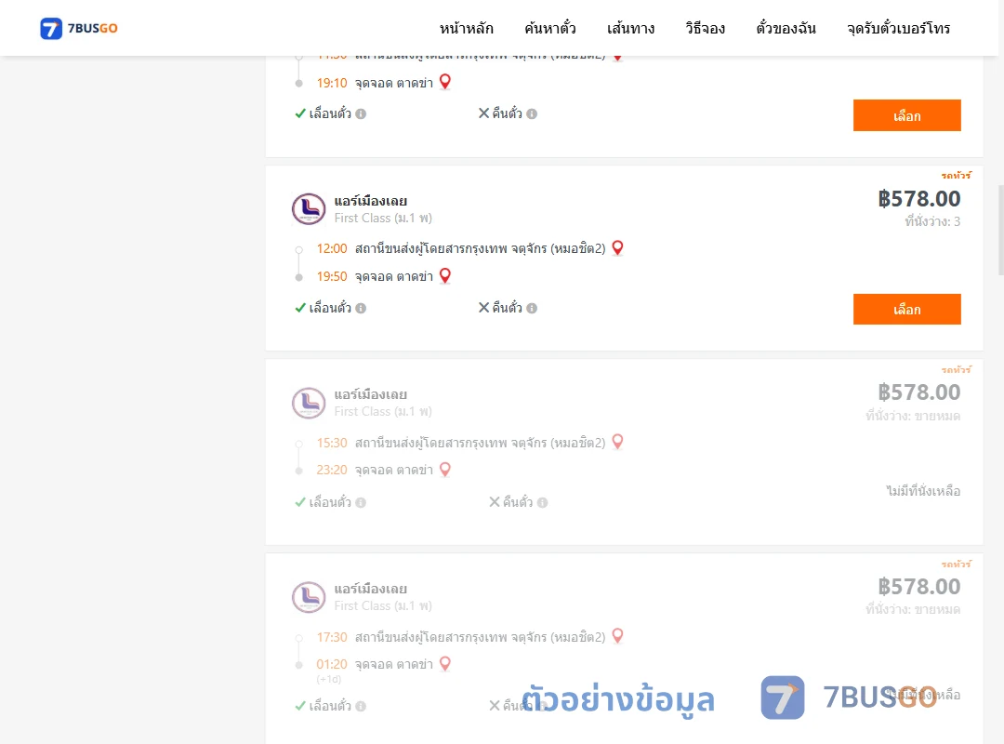Click the 01:20 arrival time text
The image size is (1004, 744).
click(x=332, y=665)
